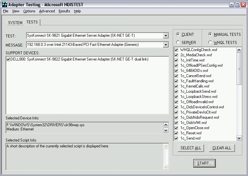Screen dimensions: 248x176
Task: Click the NDISTEST app icon in title bar
Action: tap(5, 5)
